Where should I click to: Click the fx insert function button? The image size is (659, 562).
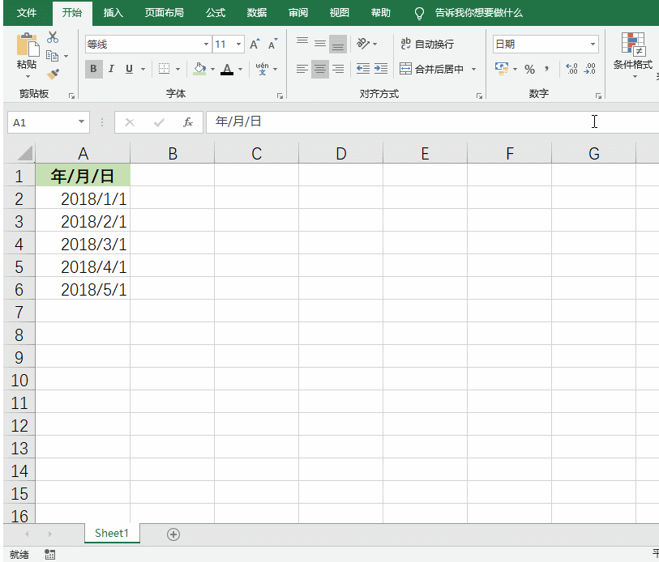coord(188,122)
